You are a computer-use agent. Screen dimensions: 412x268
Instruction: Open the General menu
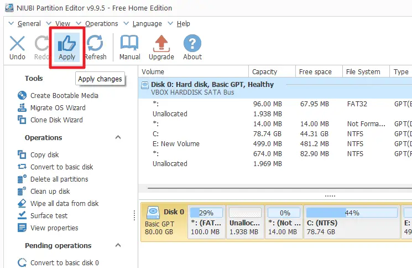29,24
